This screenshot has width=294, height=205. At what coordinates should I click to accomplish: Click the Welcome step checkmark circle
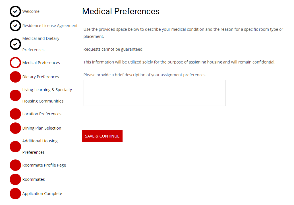point(15,11)
